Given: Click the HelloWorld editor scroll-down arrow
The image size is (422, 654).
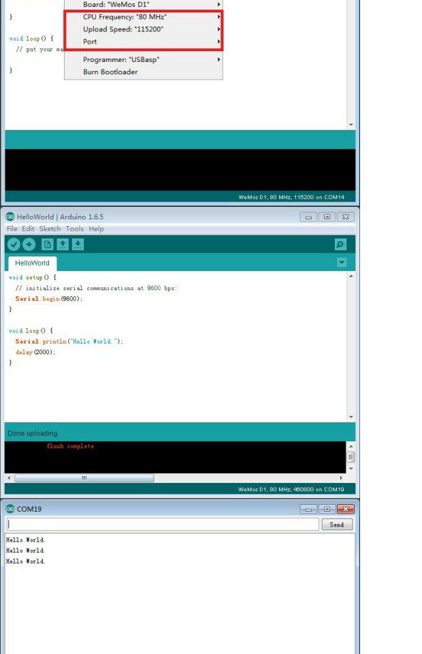Looking at the screenshot, I should 351,417.
